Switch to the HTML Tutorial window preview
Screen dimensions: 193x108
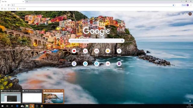pyautogui.click(x=32, y=96)
